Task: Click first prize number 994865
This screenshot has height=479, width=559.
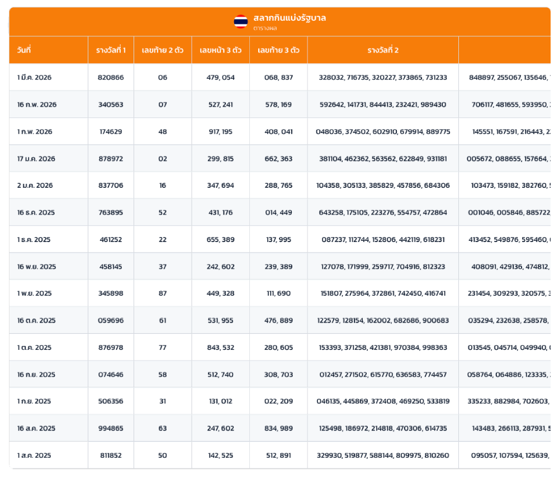Action: pyautogui.click(x=110, y=429)
